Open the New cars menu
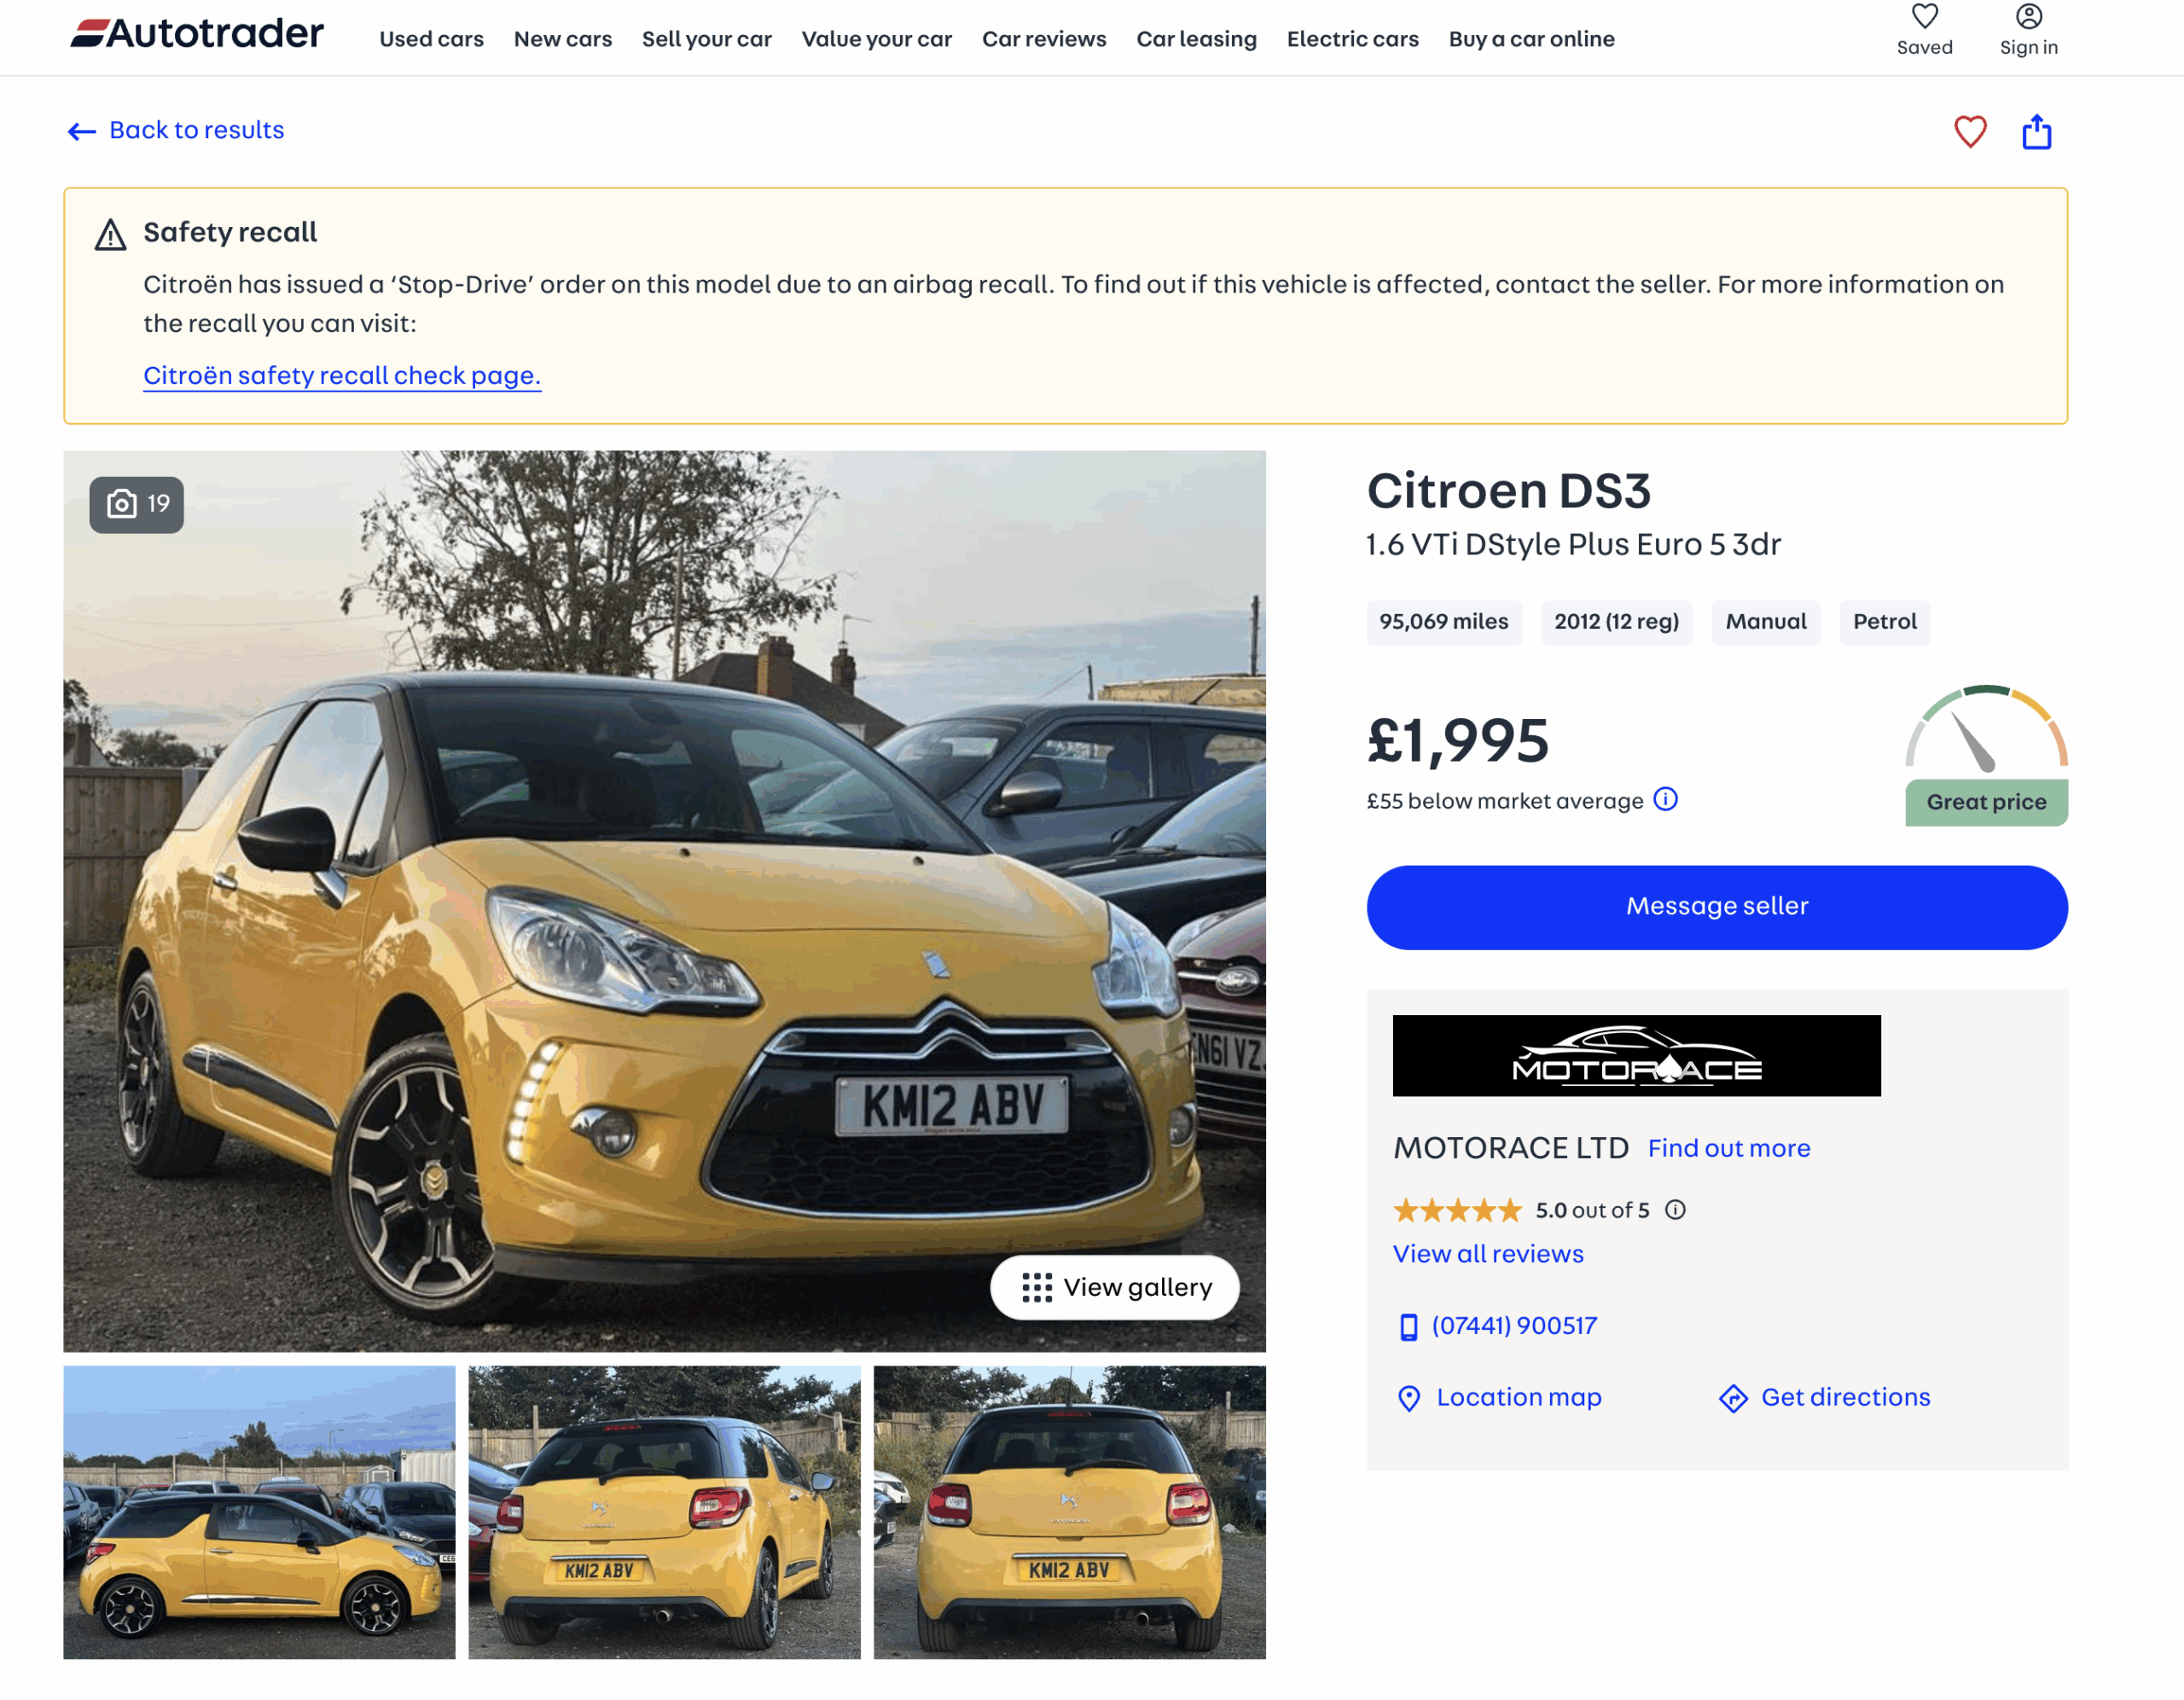The width and height of the screenshot is (2184, 1700). pyautogui.click(x=563, y=39)
